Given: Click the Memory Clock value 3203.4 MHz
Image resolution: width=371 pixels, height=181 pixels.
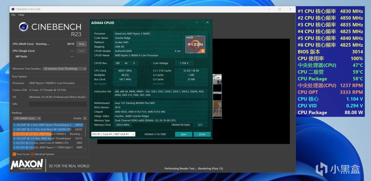Looking at the screenshot, I should 122,125.
